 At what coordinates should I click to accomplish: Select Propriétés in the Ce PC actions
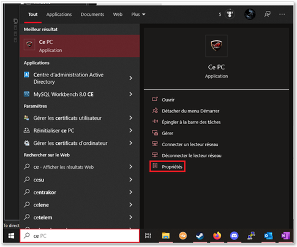pyautogui.click(x=168, y=166)
